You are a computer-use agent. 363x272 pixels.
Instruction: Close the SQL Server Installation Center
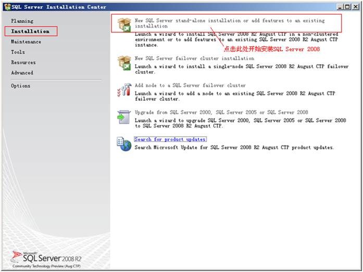click(x=356, y=7)
